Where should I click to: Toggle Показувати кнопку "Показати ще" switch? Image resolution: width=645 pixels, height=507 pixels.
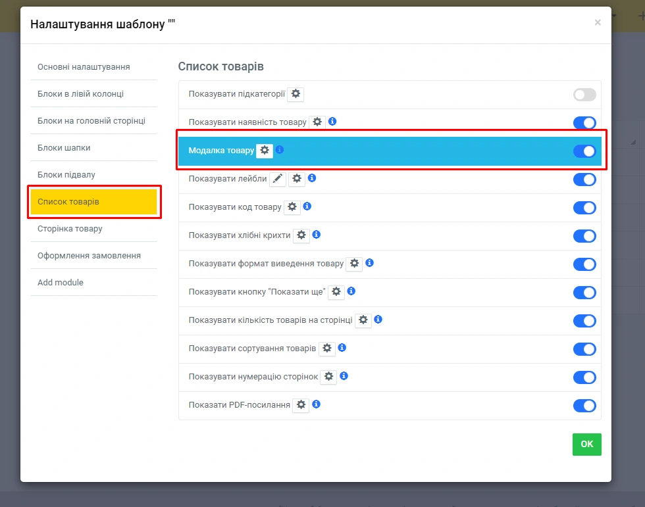click(x=584, y=293)
